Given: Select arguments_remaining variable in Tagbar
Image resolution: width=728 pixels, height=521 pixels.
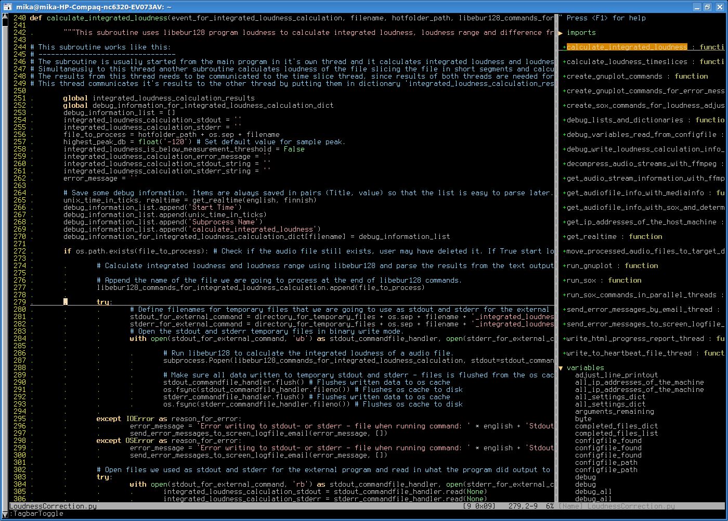Looking at the screenshot, I should [614, 412].
